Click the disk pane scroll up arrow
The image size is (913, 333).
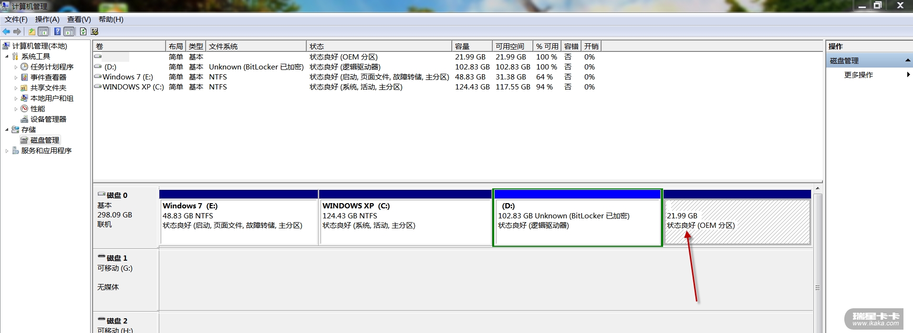point(818,189)
